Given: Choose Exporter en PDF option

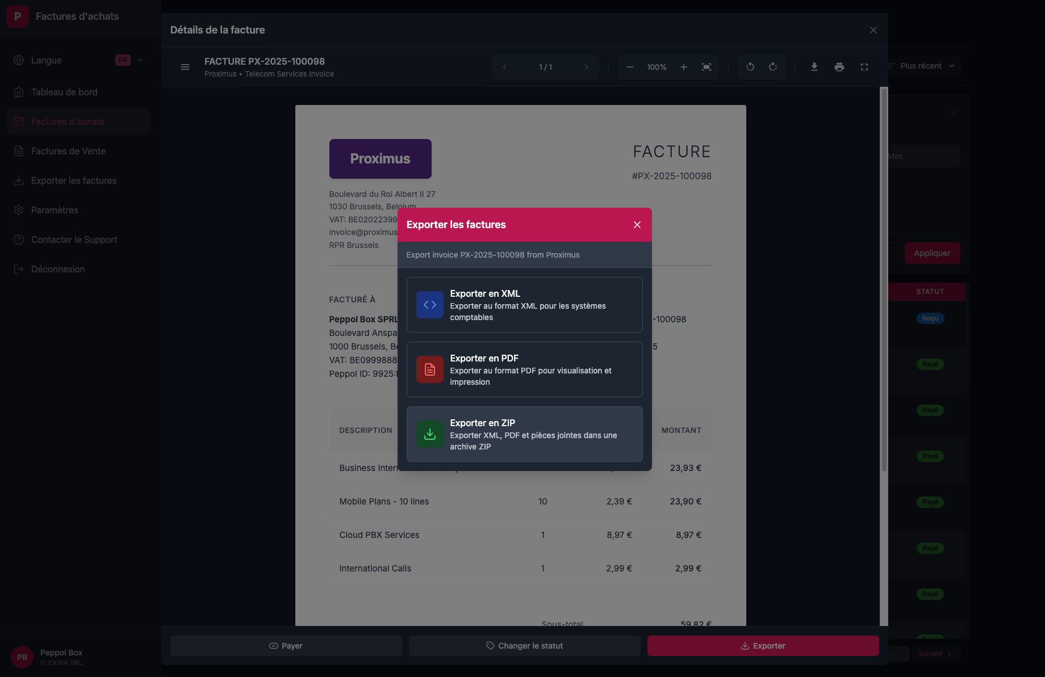Looking at the screenshot, I should (524, 369).
